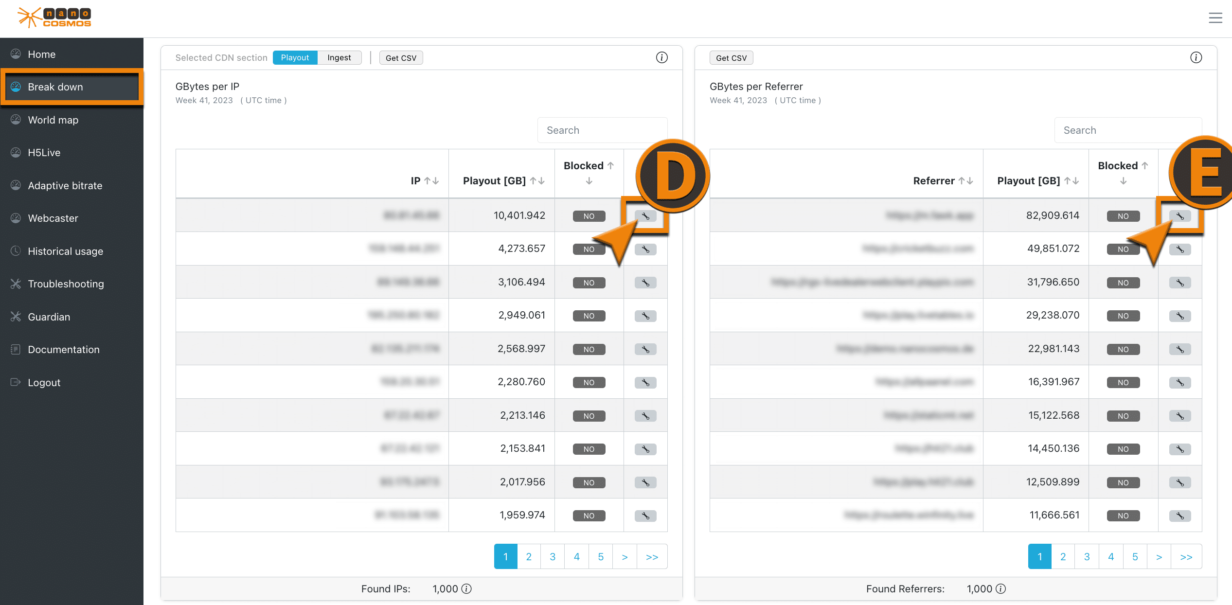This screenshot has width=1232, height=605.
Task: Click wrench icon for 49,851.072 GB referrer row
Action: point(1179,249)
